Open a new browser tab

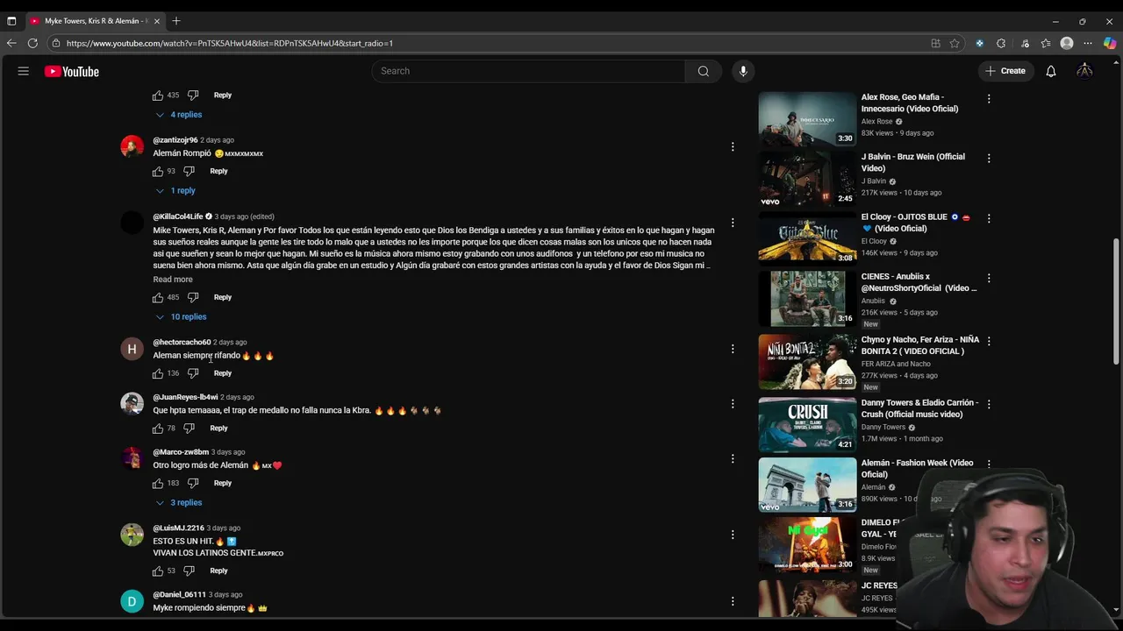(x=176, y=20)
